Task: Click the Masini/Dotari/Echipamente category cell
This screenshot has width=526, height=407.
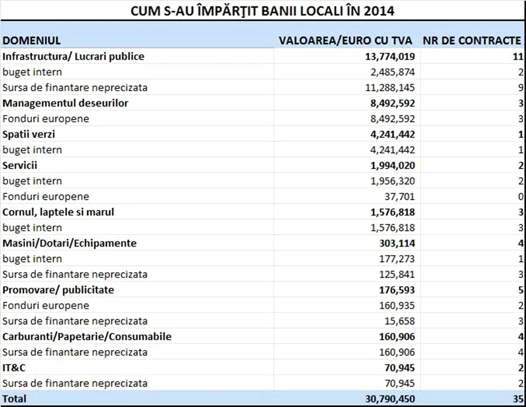Action: [x=69, y=243]
